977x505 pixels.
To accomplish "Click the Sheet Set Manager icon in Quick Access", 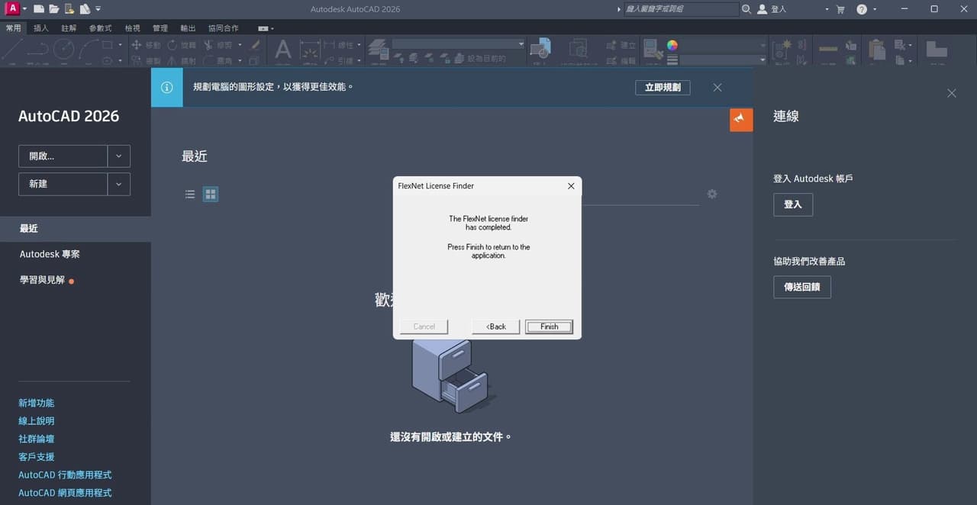I will click(85, 9).
